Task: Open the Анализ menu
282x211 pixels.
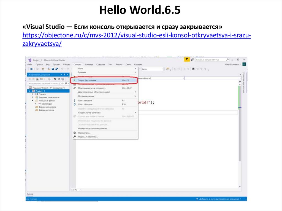Action: click(x=119, y=64)
